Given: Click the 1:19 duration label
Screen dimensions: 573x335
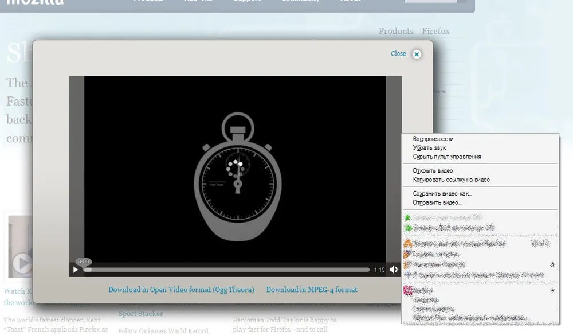Looking at the screenshot, I should click(379, 270).
